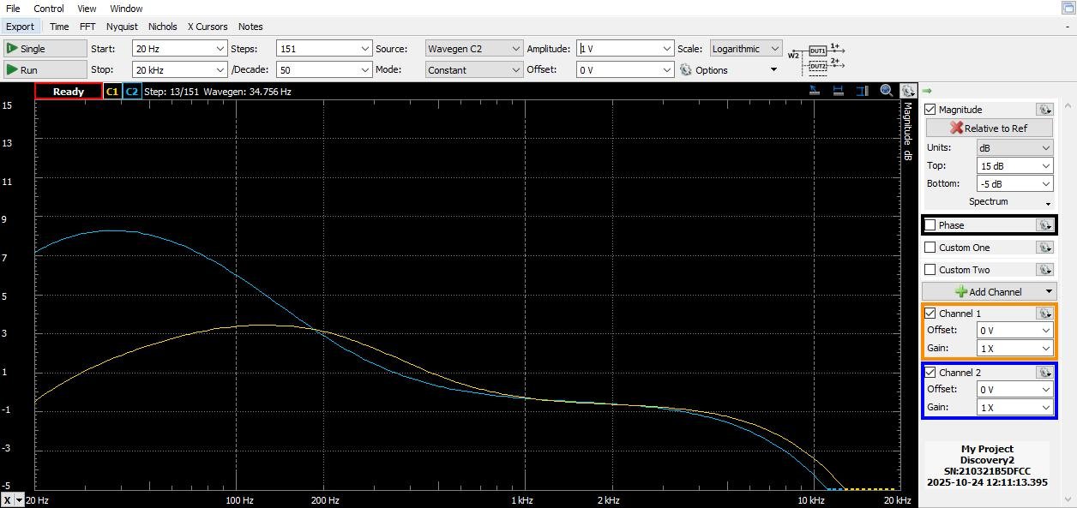
Task: Open Custom One gear settings
Action: (x=1044, y=248)
